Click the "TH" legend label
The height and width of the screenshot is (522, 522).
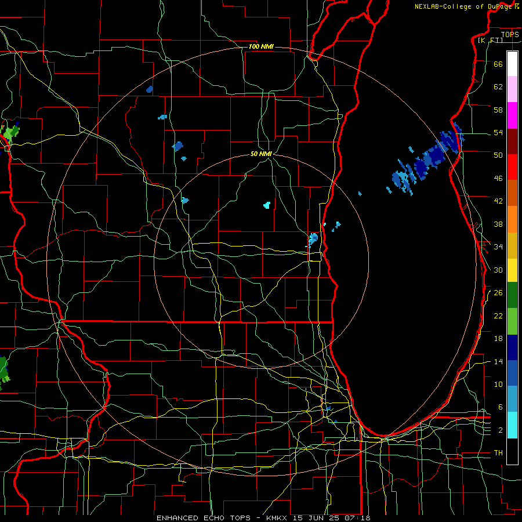pyautogui.click(x=498, y=453)
